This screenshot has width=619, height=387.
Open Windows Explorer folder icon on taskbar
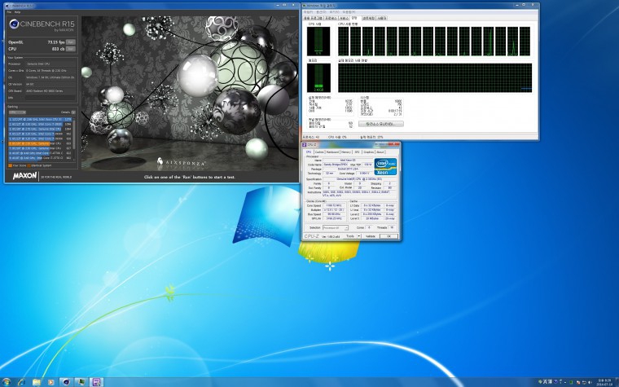click(x=37, y=382)
